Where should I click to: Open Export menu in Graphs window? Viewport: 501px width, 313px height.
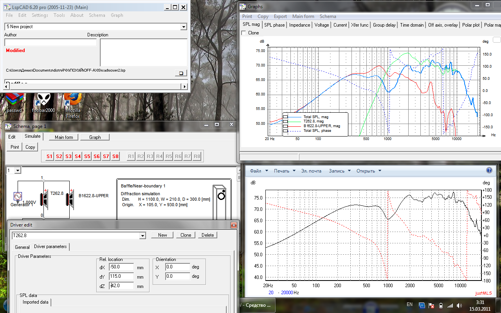pos(280,16)
